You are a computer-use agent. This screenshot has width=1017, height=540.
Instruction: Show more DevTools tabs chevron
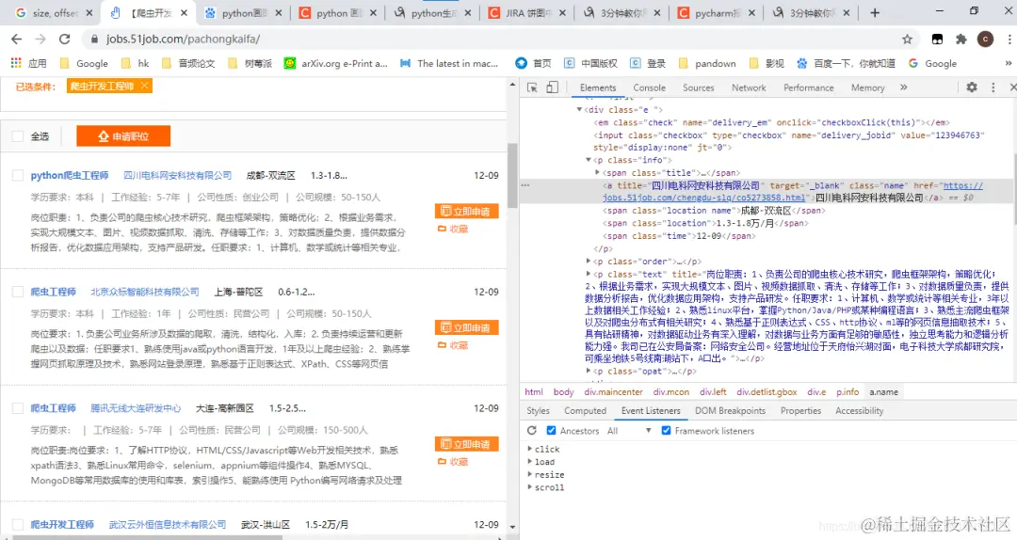903,87
